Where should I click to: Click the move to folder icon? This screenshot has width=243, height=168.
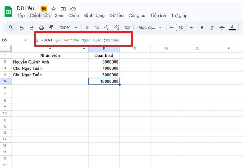63,9
